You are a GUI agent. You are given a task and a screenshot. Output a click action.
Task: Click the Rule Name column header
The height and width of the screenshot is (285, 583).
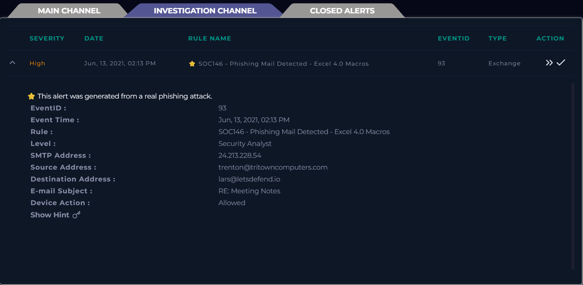click(210, 39)
